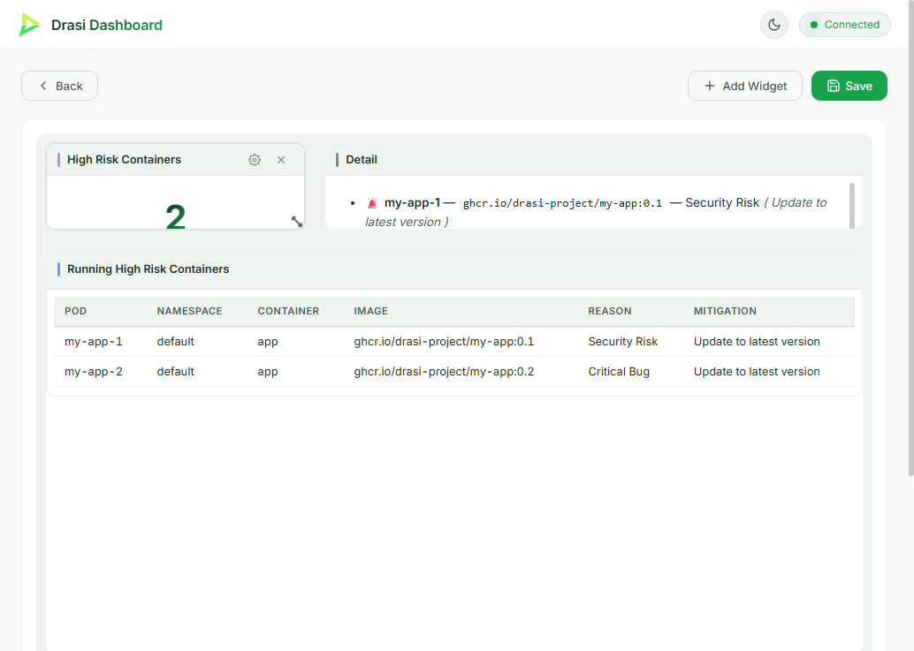
Task: Open High Risk Containers widget settings gear
Action: coord(255,160)
